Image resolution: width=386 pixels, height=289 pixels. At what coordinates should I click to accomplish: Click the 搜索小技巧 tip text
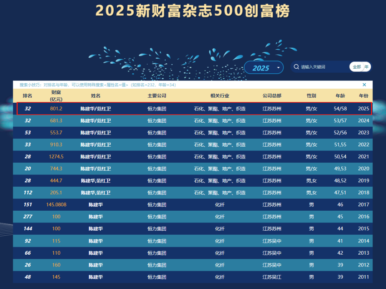coord(98,85)
